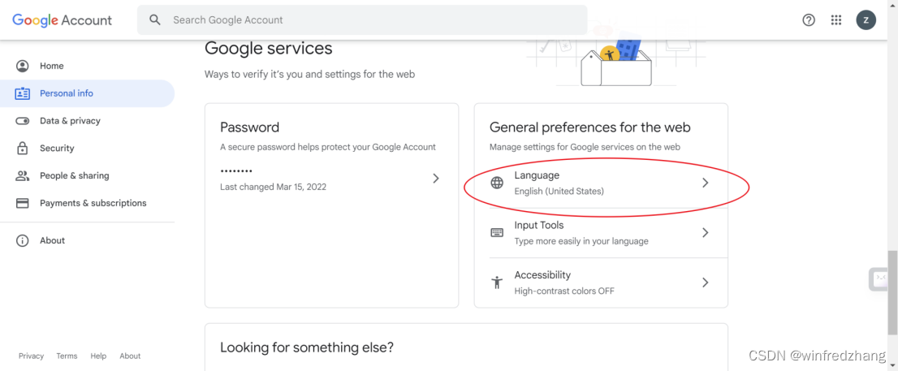Expand Accessibility settings chevron
Viewport: 898px width, 371px height.
pyautogui.click(x=705, y=283)
